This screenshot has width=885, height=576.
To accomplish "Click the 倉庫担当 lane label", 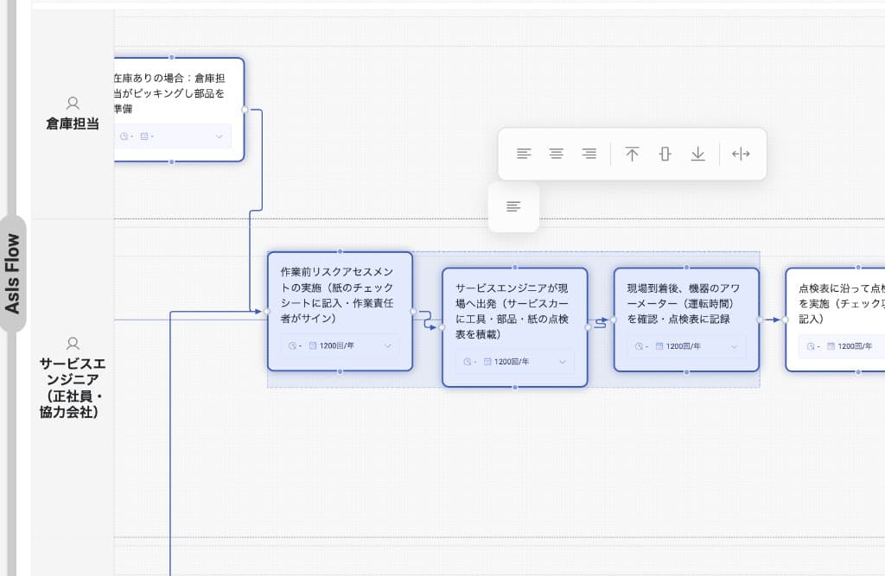I will click(x=72, y=123).
